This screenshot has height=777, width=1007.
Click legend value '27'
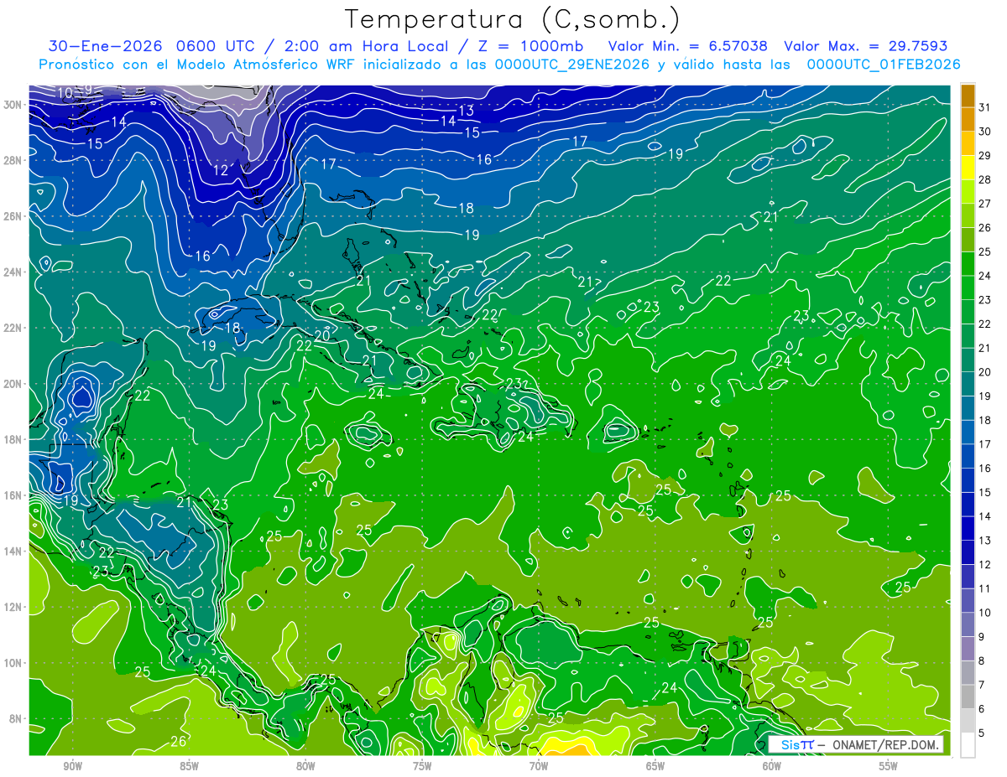coord(985,204)
